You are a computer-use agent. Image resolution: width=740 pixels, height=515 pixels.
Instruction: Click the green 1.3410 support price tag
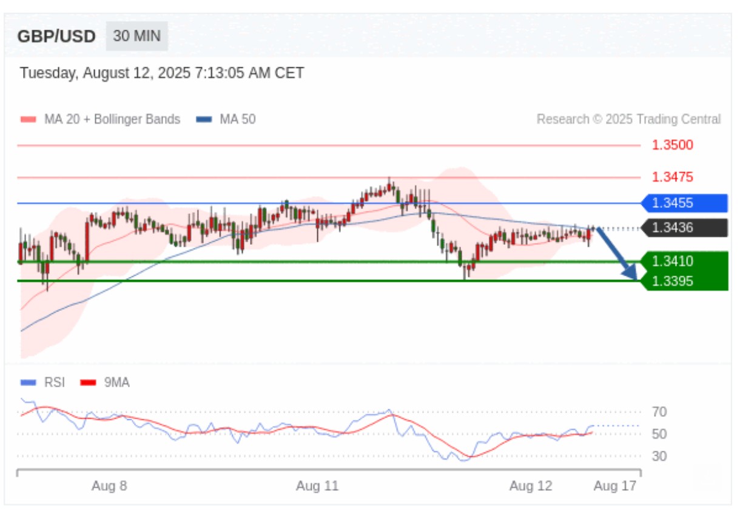pos(684,261)
